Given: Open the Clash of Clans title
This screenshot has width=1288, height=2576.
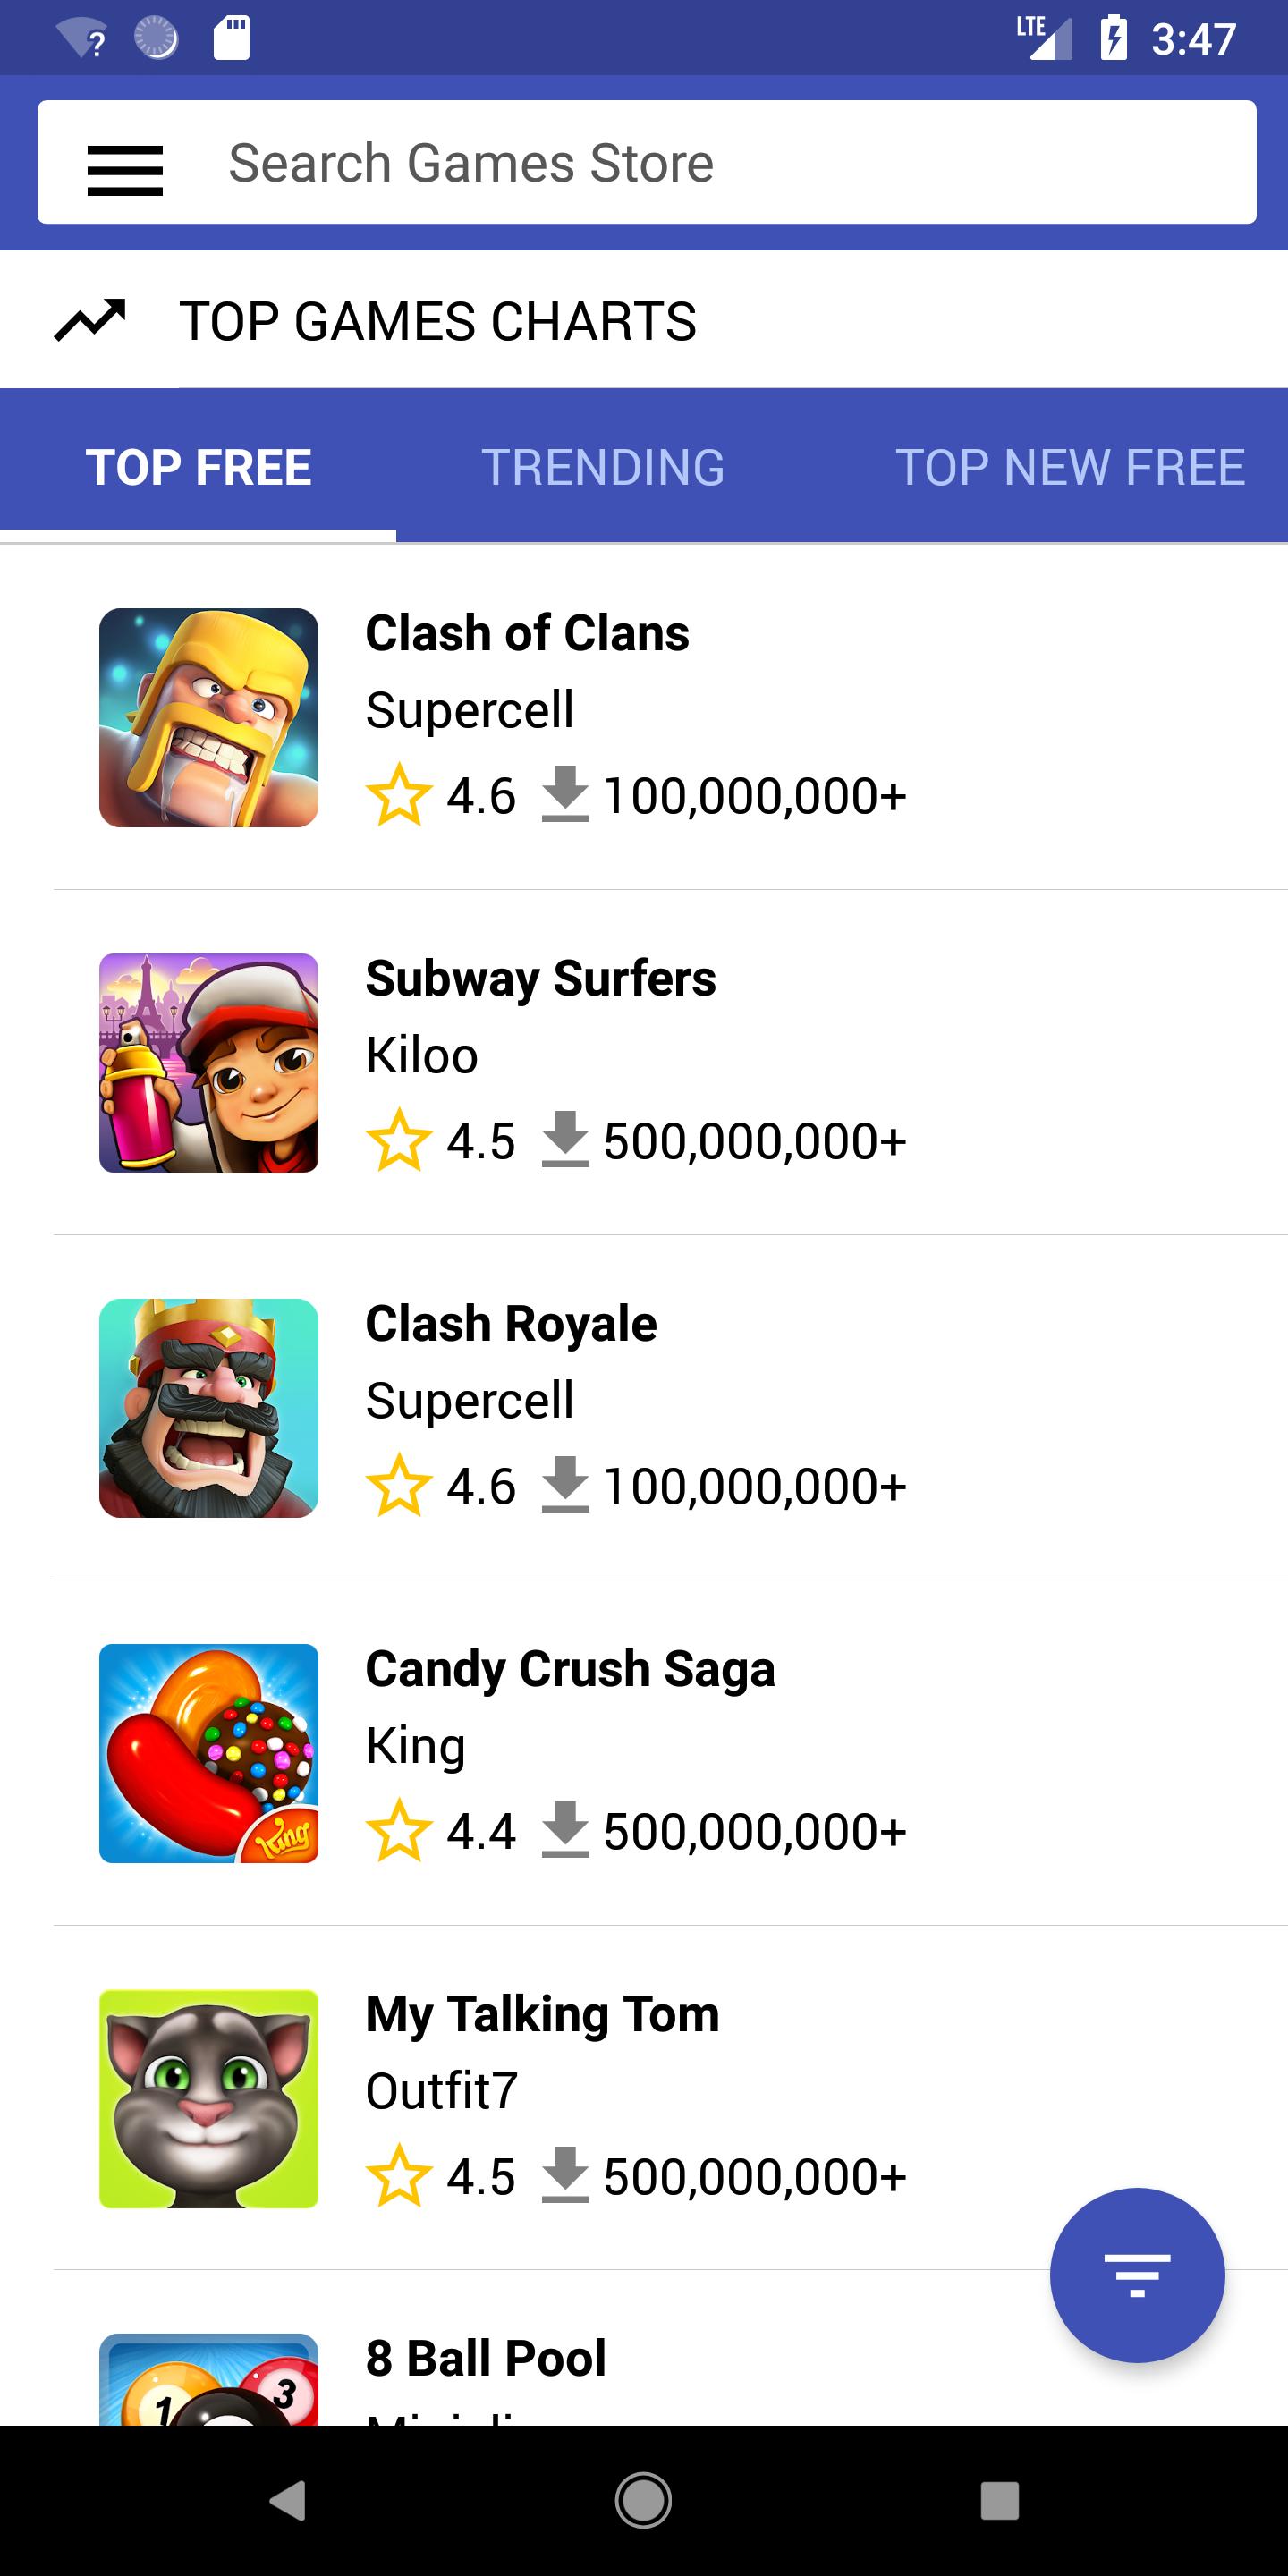Looking at the screenshot, I should [527, 633].
